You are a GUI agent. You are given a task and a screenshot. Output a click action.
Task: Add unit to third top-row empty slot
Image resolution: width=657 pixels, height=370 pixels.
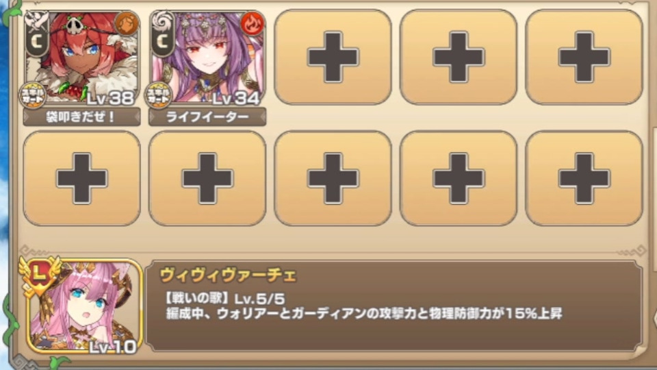point(333,57)
